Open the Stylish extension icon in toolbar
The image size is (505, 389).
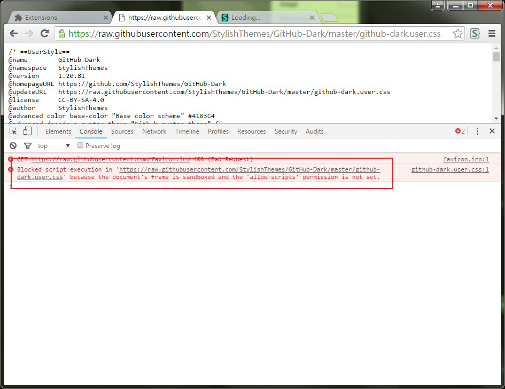(475, 34)
